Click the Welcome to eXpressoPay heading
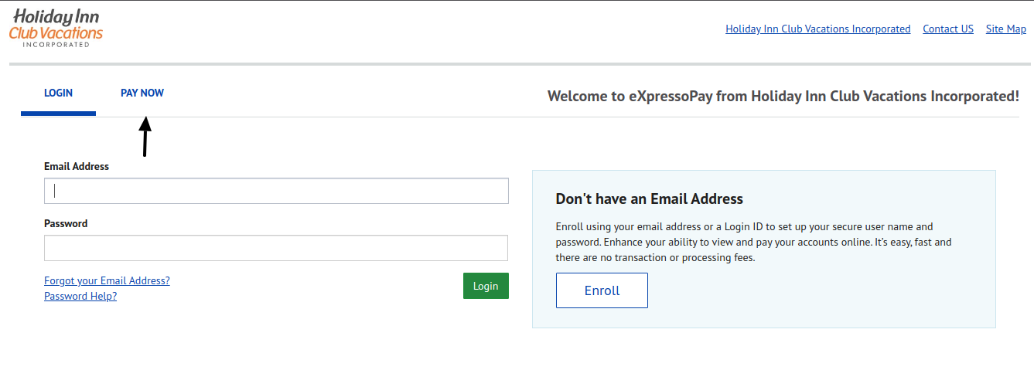The image size is (1034, 387). (783, 97)
